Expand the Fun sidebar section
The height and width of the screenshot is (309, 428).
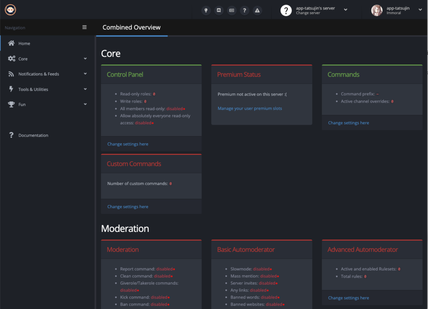[47, 105]
